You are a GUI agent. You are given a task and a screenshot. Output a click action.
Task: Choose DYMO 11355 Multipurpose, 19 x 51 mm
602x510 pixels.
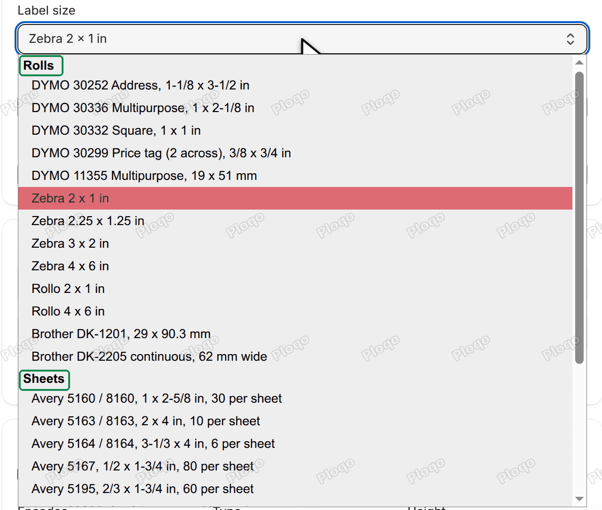pyautogui.click(x=295, y=176)
